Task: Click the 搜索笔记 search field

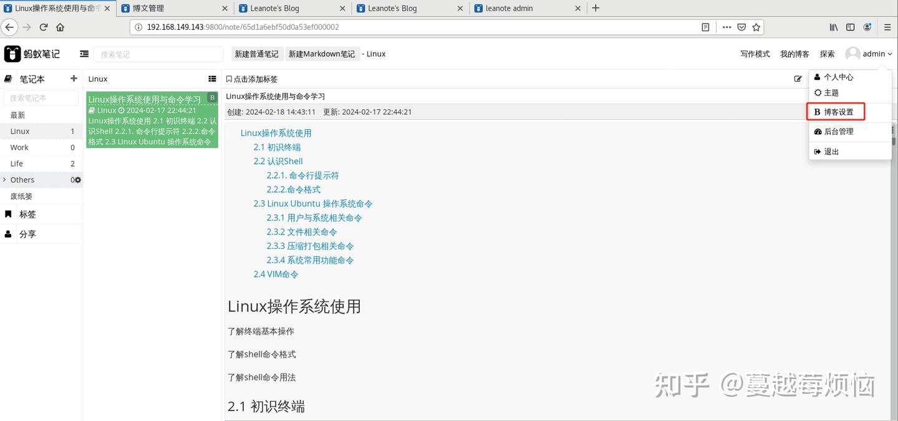Action: (158, 54)
